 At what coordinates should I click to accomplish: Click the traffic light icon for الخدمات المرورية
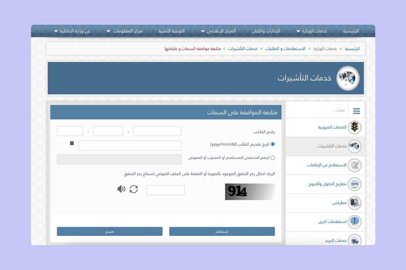[354, 127]
